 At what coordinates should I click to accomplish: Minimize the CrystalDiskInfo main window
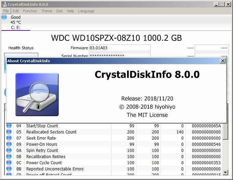point(216,4)
